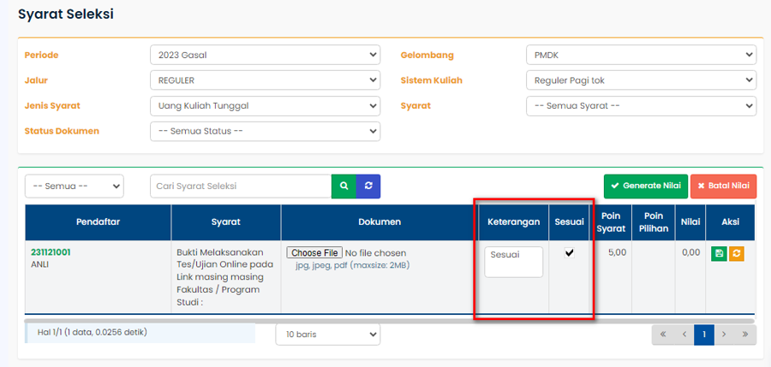The image size is (771, 367).
Task: Change the 10 baris rows-per-page dropdown
Action: [x=327, y=334]
